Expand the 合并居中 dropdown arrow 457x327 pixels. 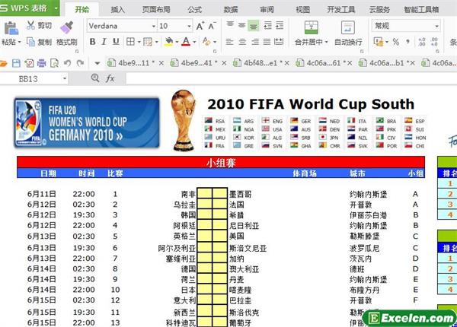pyautogui.click(x=327, y=42)
